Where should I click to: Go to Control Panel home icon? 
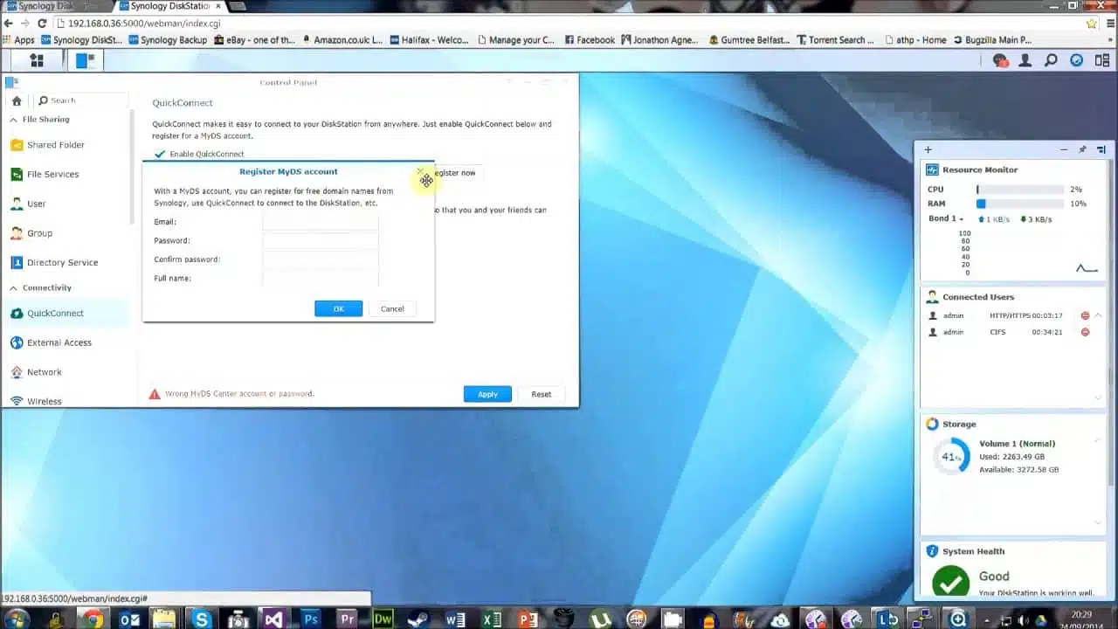pos(16,101)
